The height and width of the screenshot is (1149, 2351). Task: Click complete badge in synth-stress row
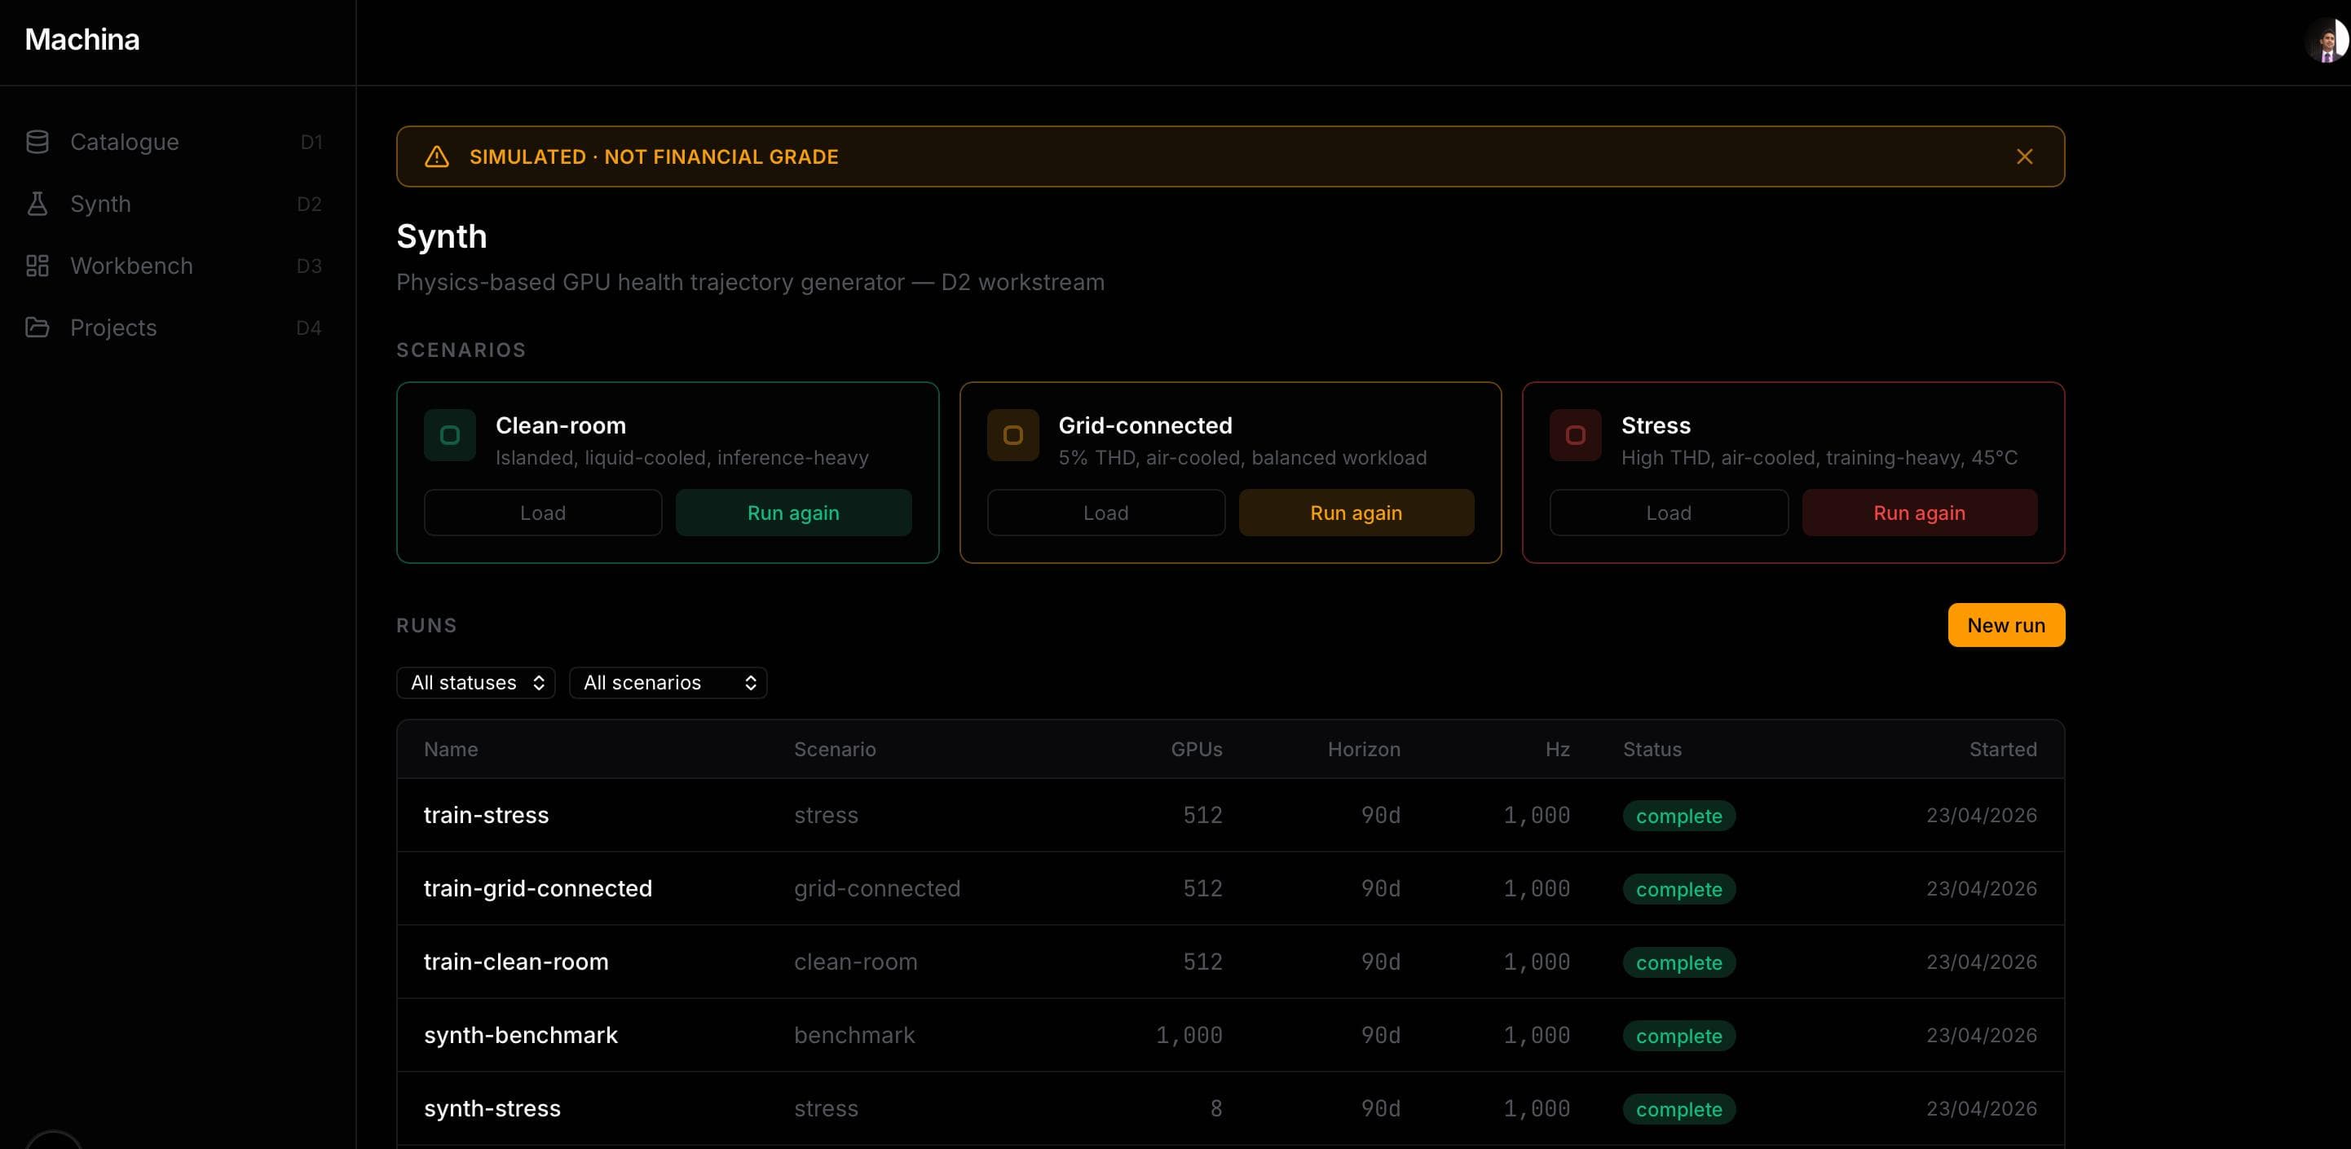tap(1678, 1109)
